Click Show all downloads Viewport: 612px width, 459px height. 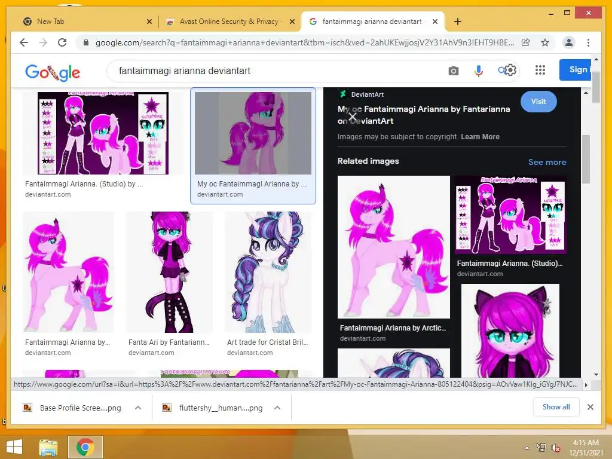point(556,407)
